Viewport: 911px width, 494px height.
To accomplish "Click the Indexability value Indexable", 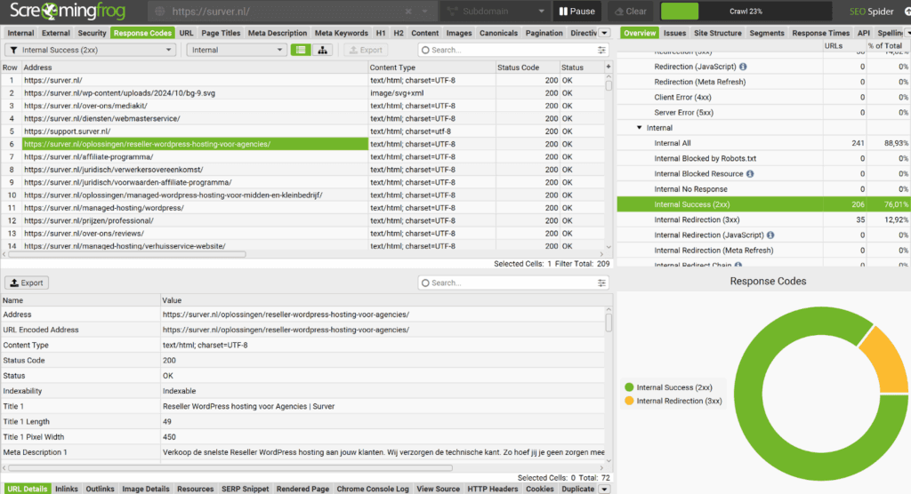I will coord(179,391).
